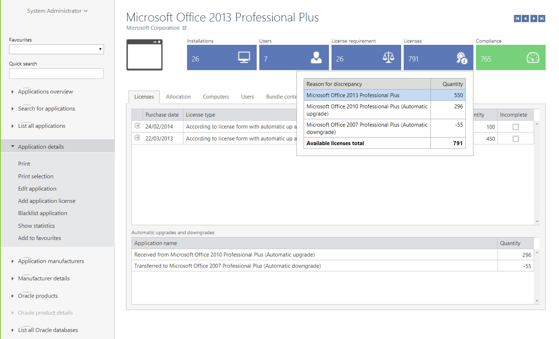Image resolution: width=559 pixels, height=339 pixels.
Task: Click the Compliance gauge icon
Action: click(x=532, y=57)
